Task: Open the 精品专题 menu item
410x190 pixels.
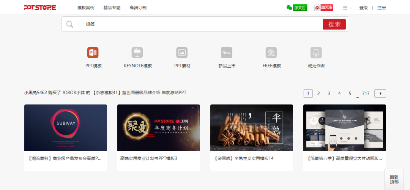Action: tap(112, 8)
